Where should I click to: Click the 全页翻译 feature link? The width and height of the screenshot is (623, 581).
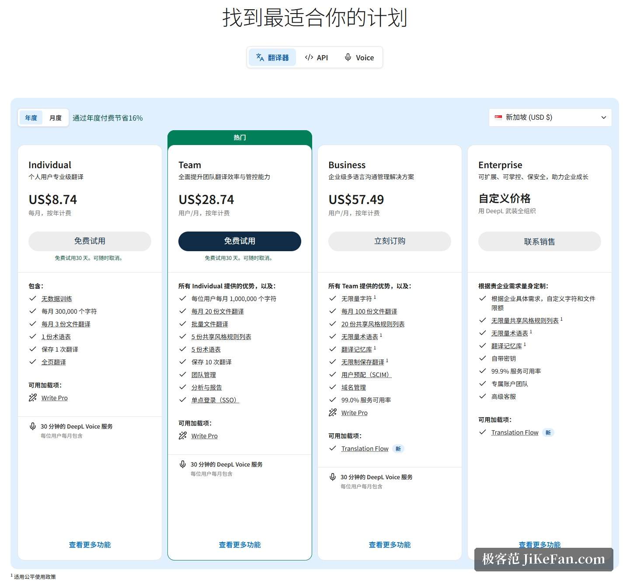point(54,362)
